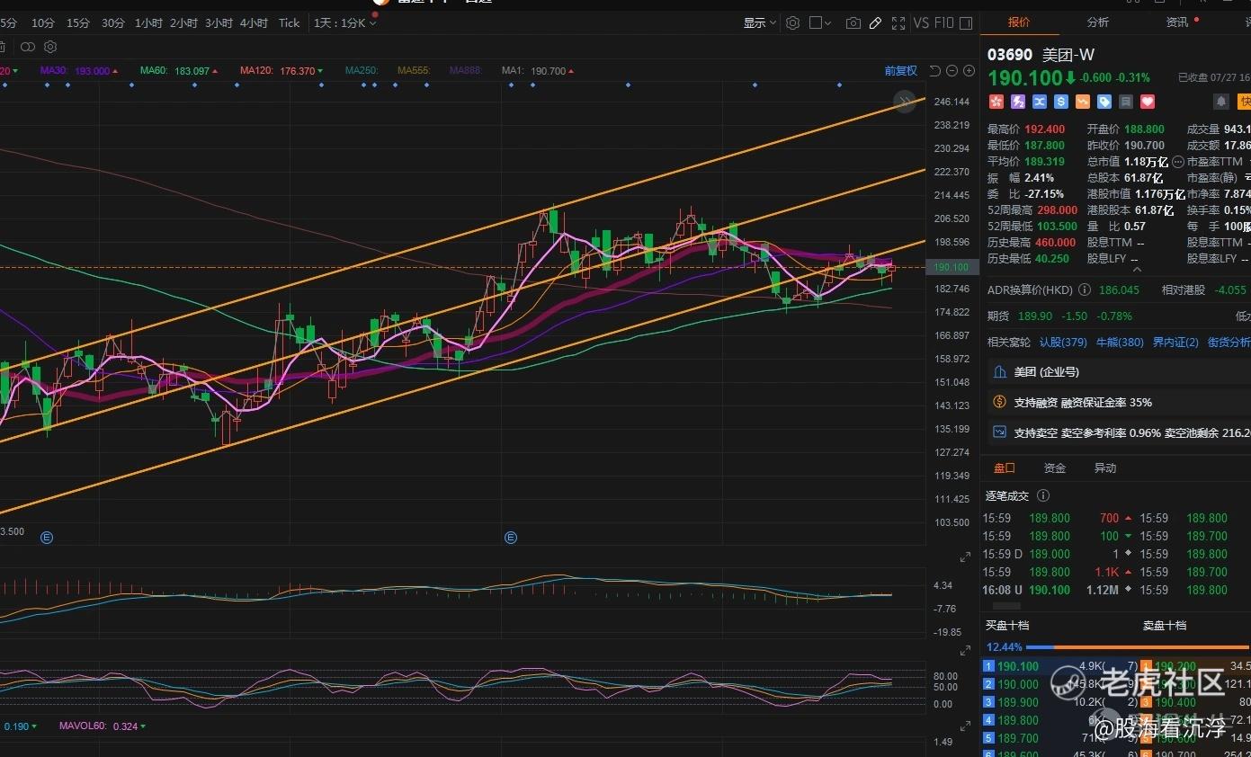Open chart settings gear in top toolbar
The width and height of the screenshot is (1251, 757).
click(792, 23)
